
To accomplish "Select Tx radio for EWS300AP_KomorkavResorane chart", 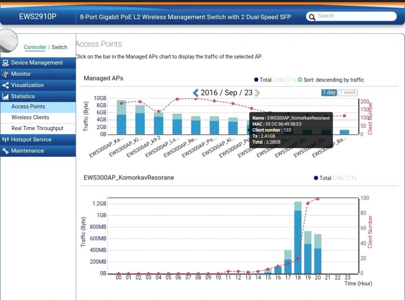I will (347, 178).
